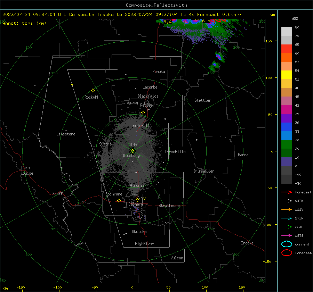Viewport: 313px width, 292px height.
Task: Click the Calgary city label
Action: 136,204
